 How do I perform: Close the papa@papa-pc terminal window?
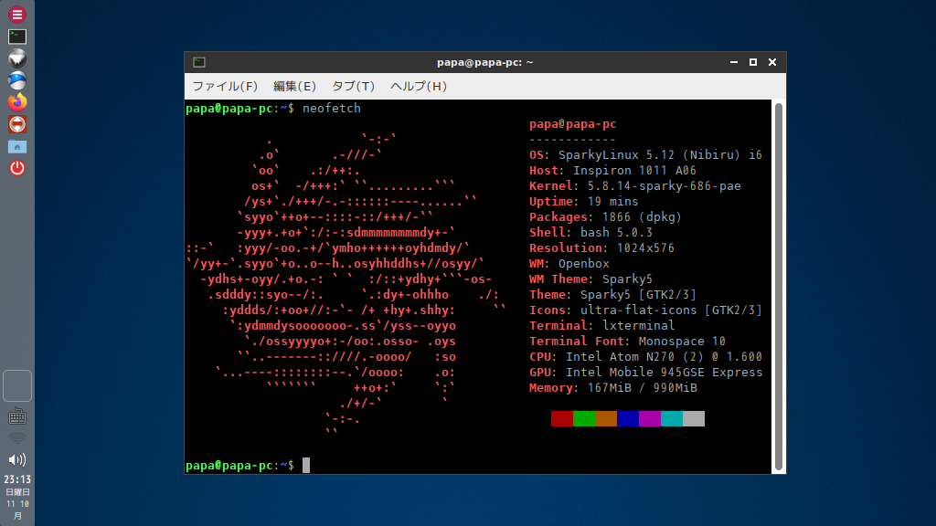[x=772, y=62]
